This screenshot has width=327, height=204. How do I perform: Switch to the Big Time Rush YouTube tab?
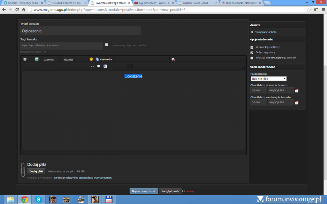pos(154,3)
